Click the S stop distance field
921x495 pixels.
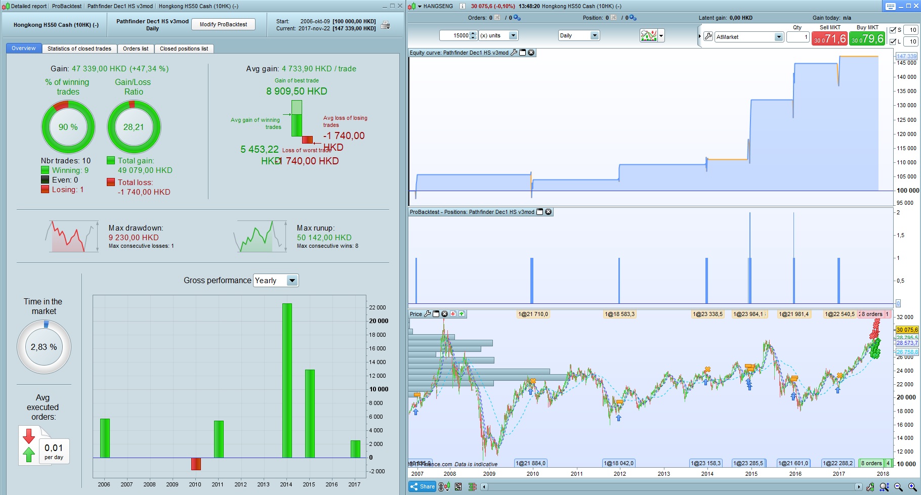[910, 30]
